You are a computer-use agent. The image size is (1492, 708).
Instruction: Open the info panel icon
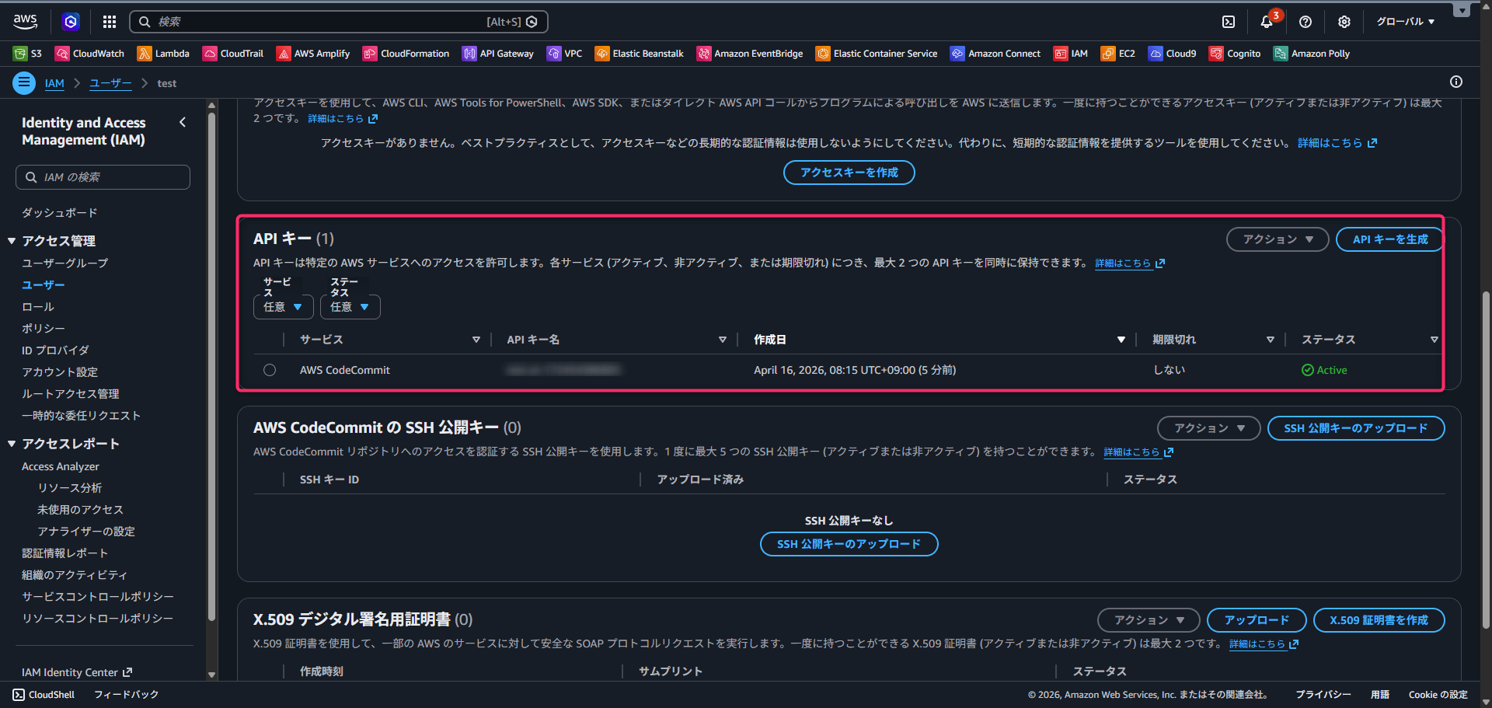pos(1456,82)
